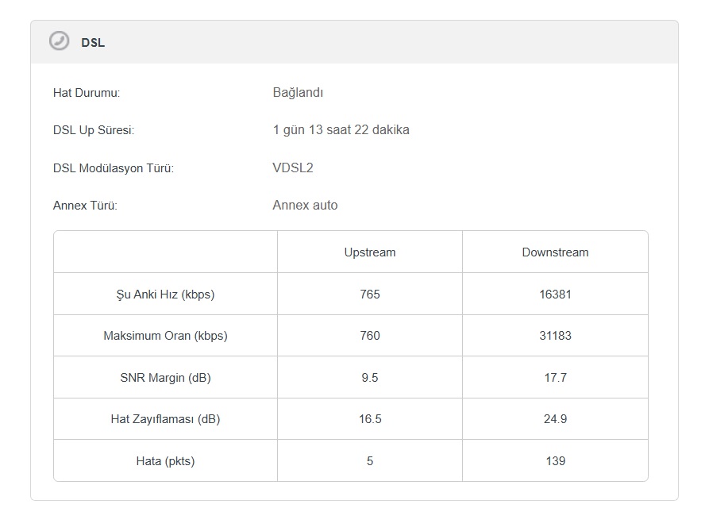Click the Bağlandı connection status value

coord(298,93)
